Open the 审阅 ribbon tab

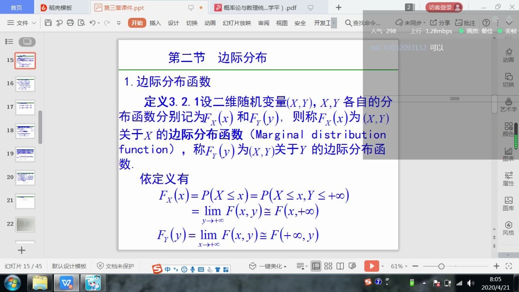pos(264,23)
